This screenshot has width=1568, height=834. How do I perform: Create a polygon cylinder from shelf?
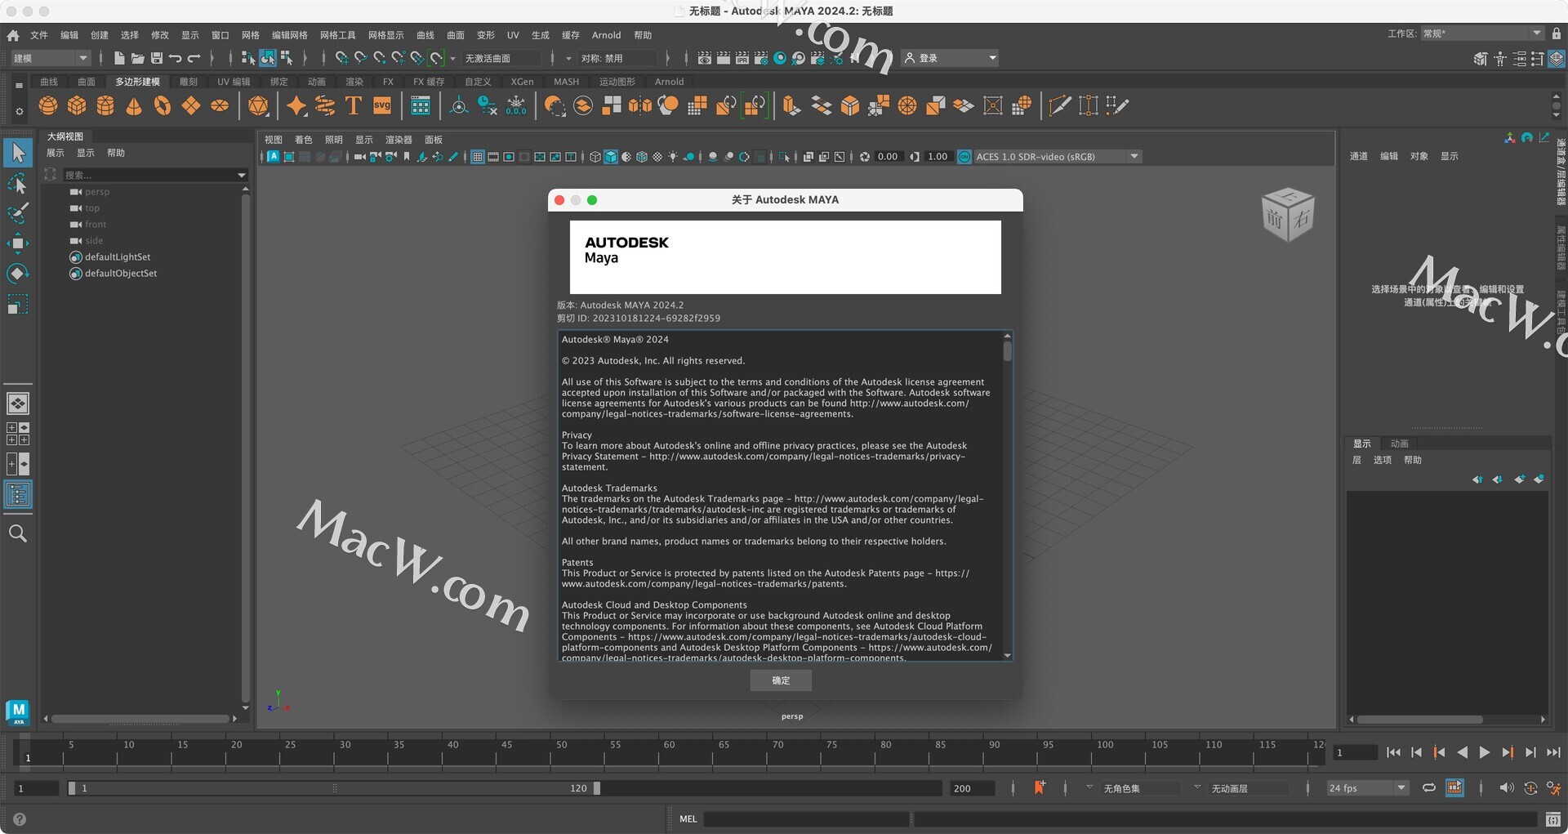[105, 105]
